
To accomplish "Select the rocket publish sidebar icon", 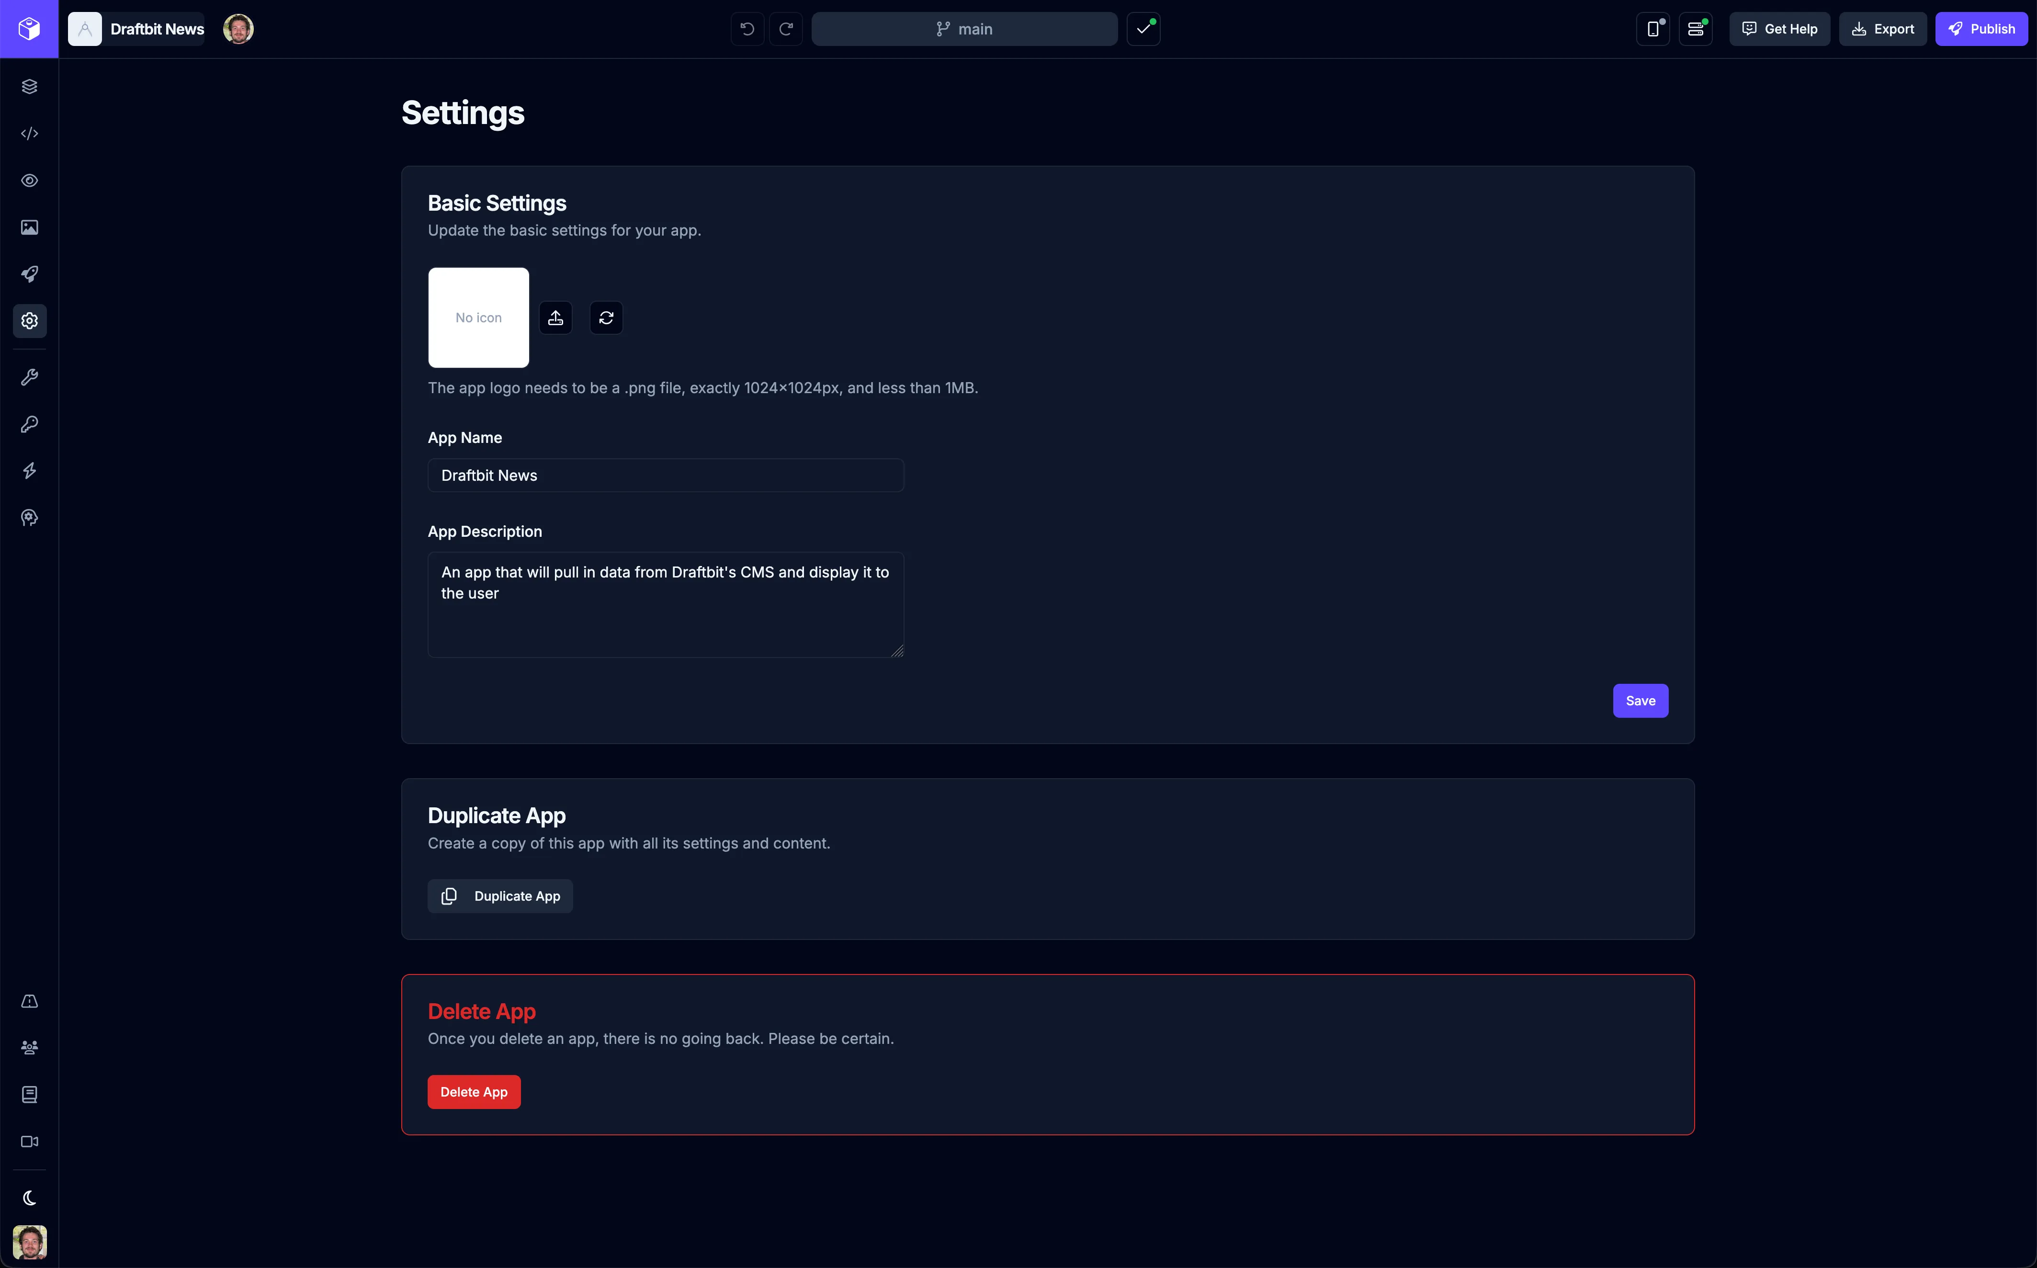I will tap(29, 273).
